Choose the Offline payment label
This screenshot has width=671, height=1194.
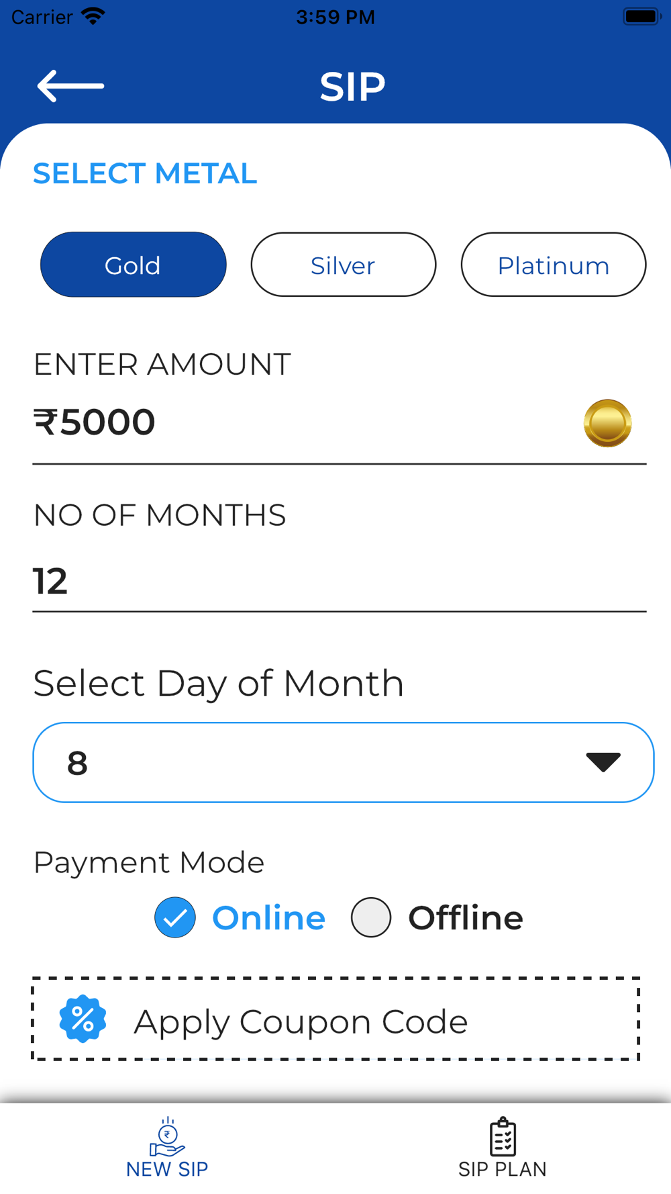pos(466,918)
